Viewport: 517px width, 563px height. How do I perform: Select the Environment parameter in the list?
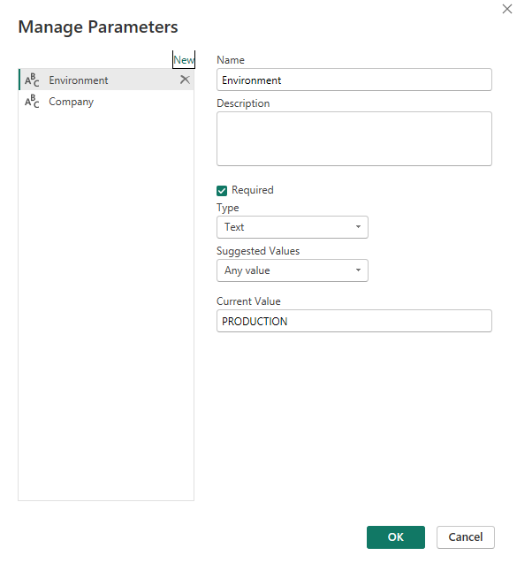106,80
